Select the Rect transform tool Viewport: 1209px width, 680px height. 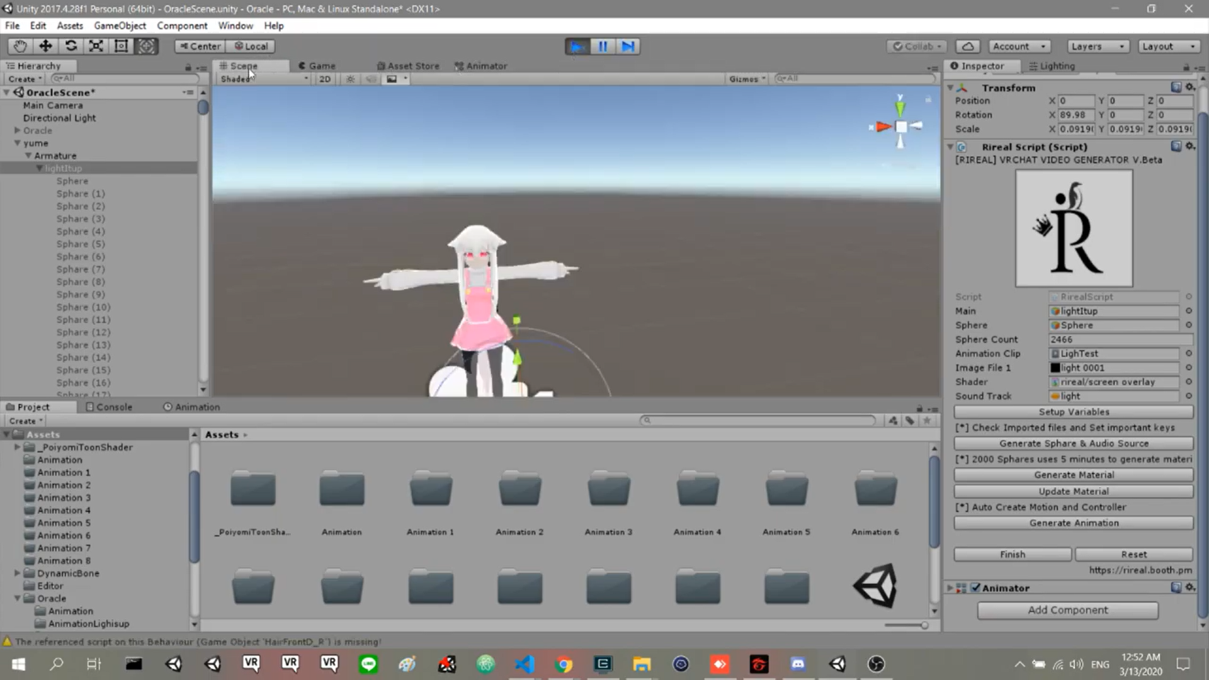pyautogui.click(x=121, y=46)
